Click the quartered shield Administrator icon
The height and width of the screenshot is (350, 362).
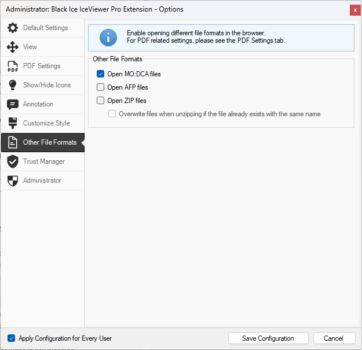[13, 180]
